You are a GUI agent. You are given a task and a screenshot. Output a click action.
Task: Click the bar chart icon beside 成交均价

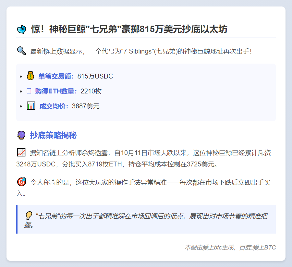coord(31,105)
